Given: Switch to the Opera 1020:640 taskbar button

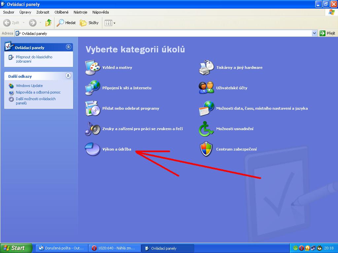Looking at the screenshot, I should [x=115, y=248].
